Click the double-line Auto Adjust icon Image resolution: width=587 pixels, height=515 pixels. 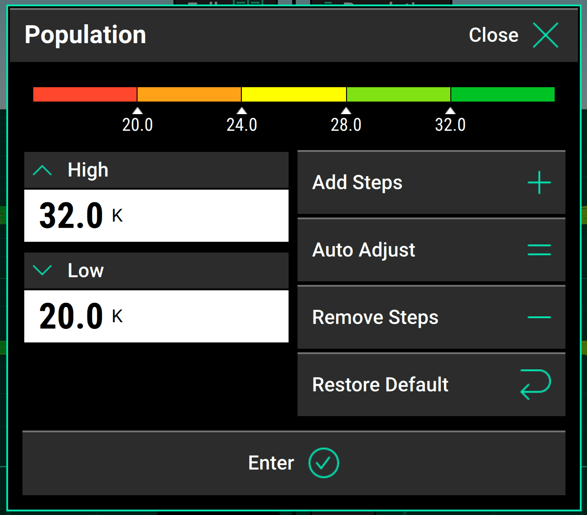539,250
